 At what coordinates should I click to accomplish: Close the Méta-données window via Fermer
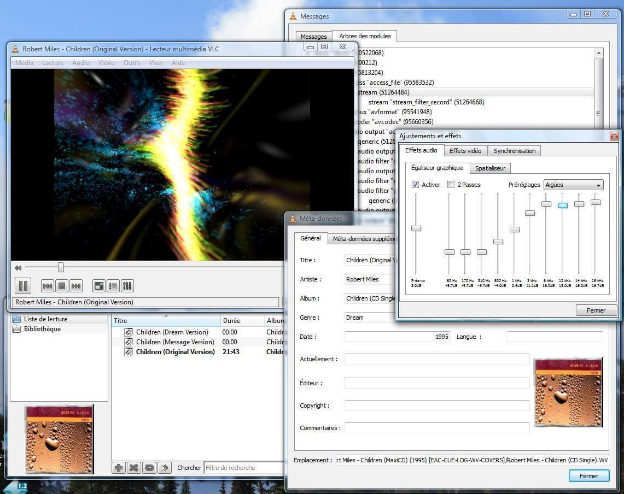(x=588, y=475)
